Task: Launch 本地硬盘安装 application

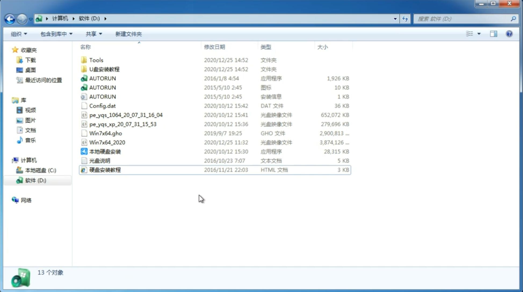Action: coord(104,151)
